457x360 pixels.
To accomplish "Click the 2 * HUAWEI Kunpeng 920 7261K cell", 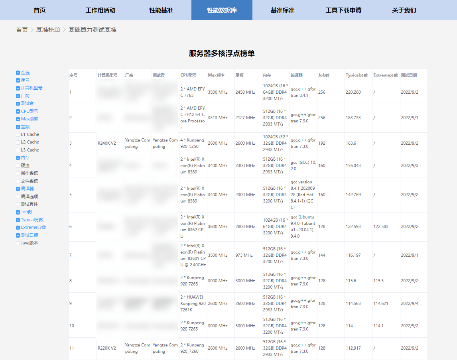I will [193, 303].
